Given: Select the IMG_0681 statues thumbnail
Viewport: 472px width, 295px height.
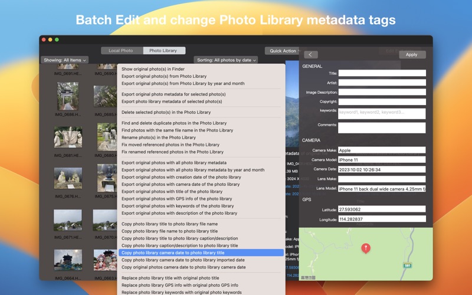Looking at the screenshot, I should coord(68,137).
